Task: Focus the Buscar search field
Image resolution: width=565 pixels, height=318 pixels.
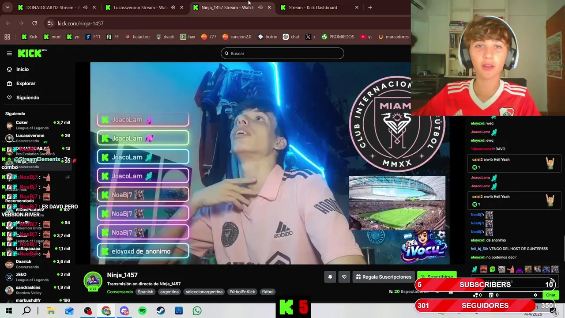Action: coord(282,53)
